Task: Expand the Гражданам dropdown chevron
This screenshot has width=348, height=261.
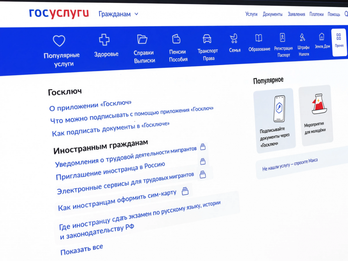Action: pos(136,14)
